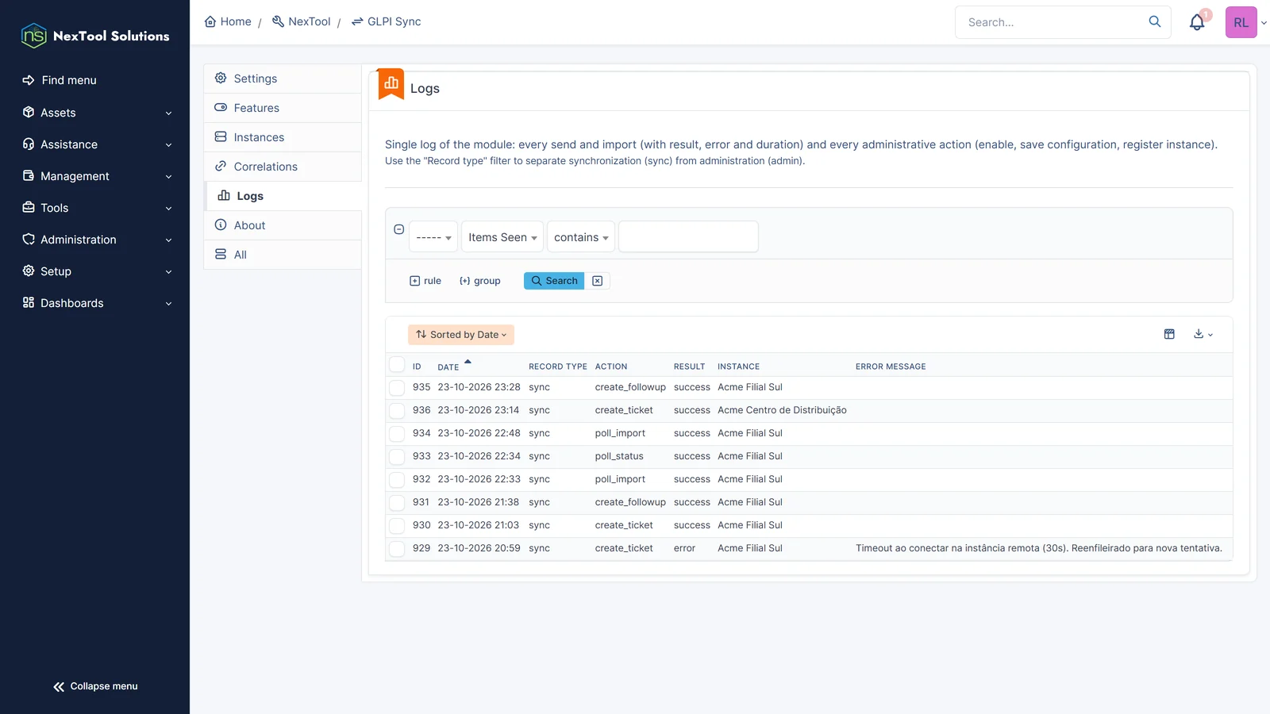
Task: Click the Date column sort arrow
Action: point(468,362)
